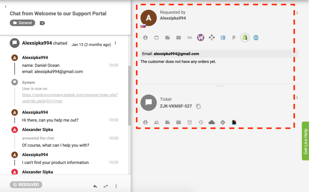Image resolution: width=309 pixels, height=192 pixels.
Task: Open the requester contact details icon
Action: coord(145,37)
